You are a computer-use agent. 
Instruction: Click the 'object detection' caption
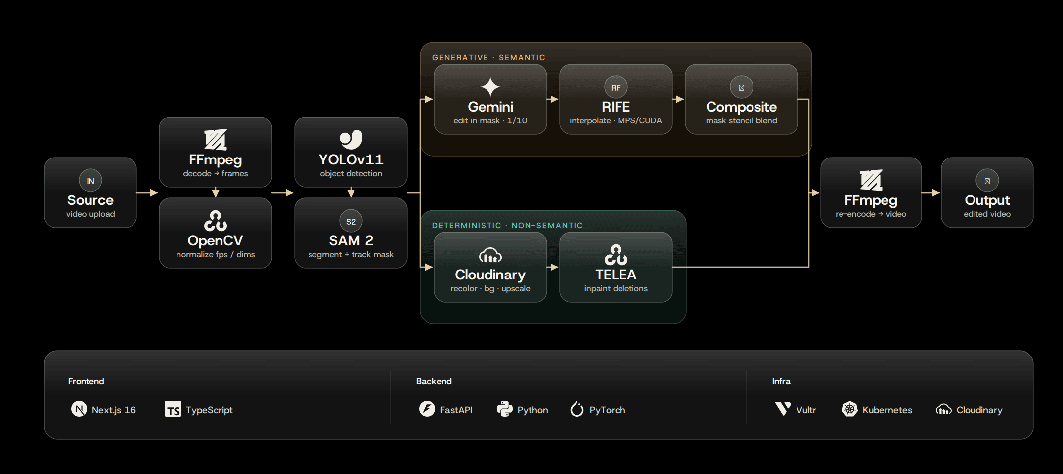351,173
